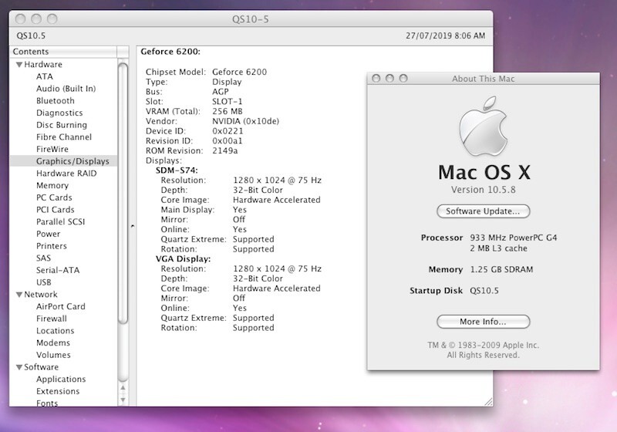Minimize the QS10-5 profiler window
Image resolution: width=617 pixels, height=432 pixels.
tap(36, 19)
